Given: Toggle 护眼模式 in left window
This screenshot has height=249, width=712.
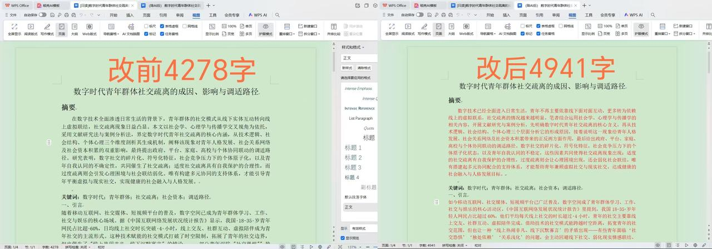Looking at the screenshot, I should (266, 29).
